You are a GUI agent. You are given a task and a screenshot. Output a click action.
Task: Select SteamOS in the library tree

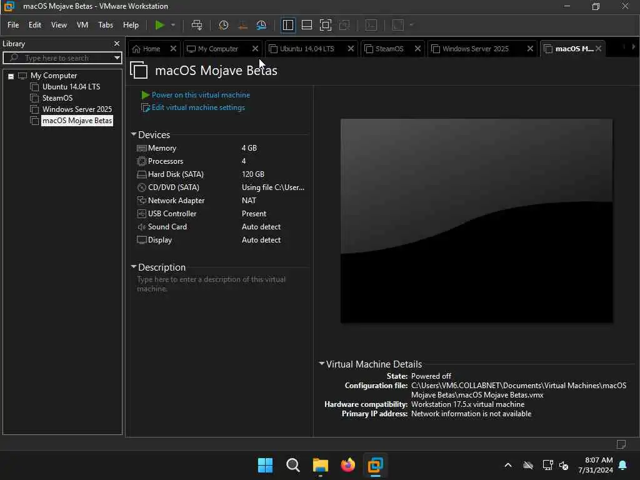(x=57, y=98)
